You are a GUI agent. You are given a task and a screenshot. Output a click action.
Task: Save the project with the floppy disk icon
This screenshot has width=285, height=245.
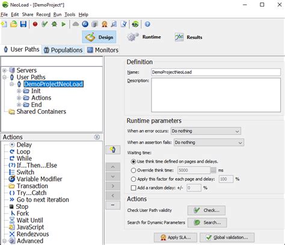(x=23, y=24)
